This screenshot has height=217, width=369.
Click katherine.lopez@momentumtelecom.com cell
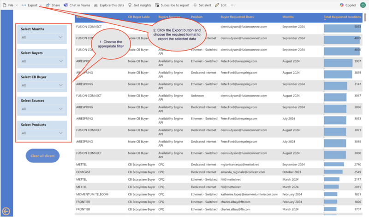249,194
